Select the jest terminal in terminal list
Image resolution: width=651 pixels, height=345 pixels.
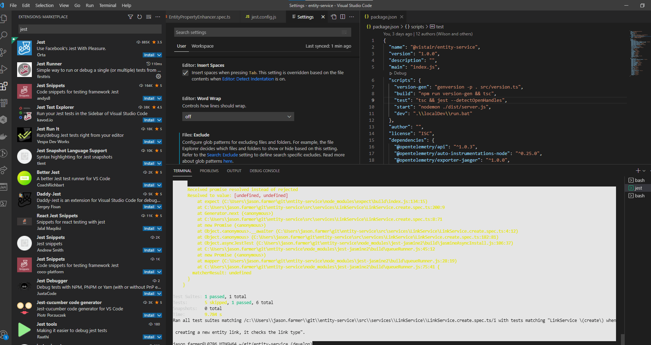[x=637, y=188]
